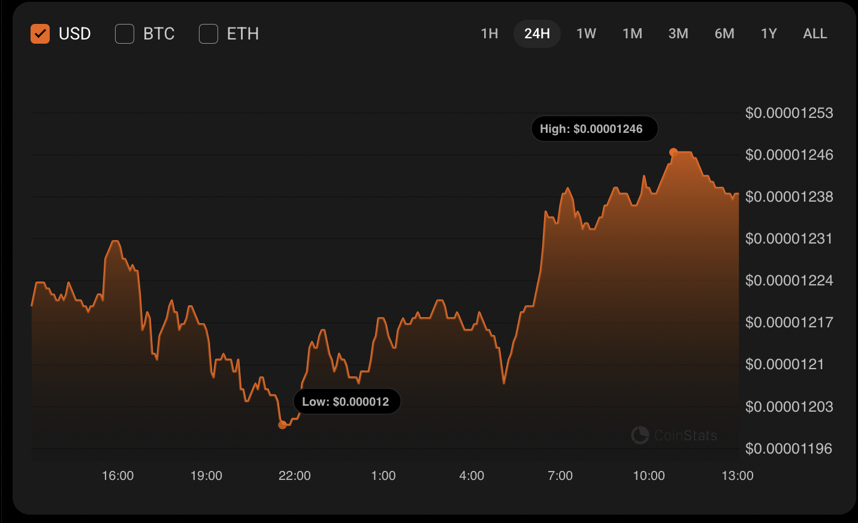
Task: Switch chart to 1W range
Action: coord(586,34)
